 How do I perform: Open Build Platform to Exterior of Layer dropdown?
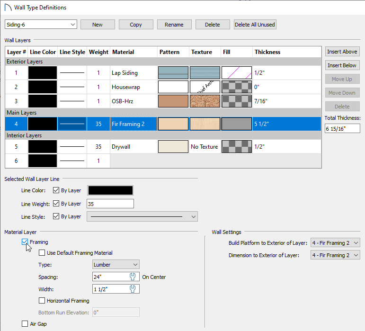point(335,243)
